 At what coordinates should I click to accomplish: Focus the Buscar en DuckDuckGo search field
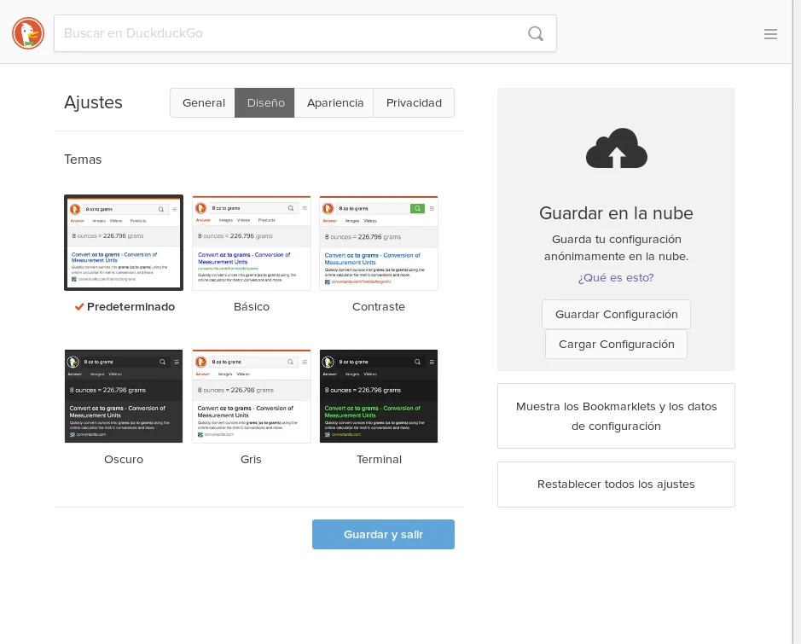(x=290, y=33)
